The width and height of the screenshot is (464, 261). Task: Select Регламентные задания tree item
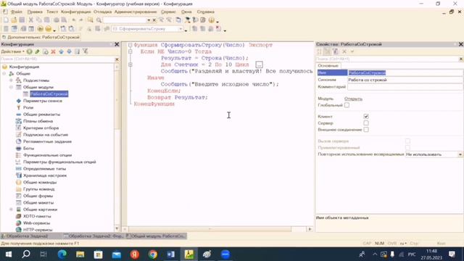47,141
